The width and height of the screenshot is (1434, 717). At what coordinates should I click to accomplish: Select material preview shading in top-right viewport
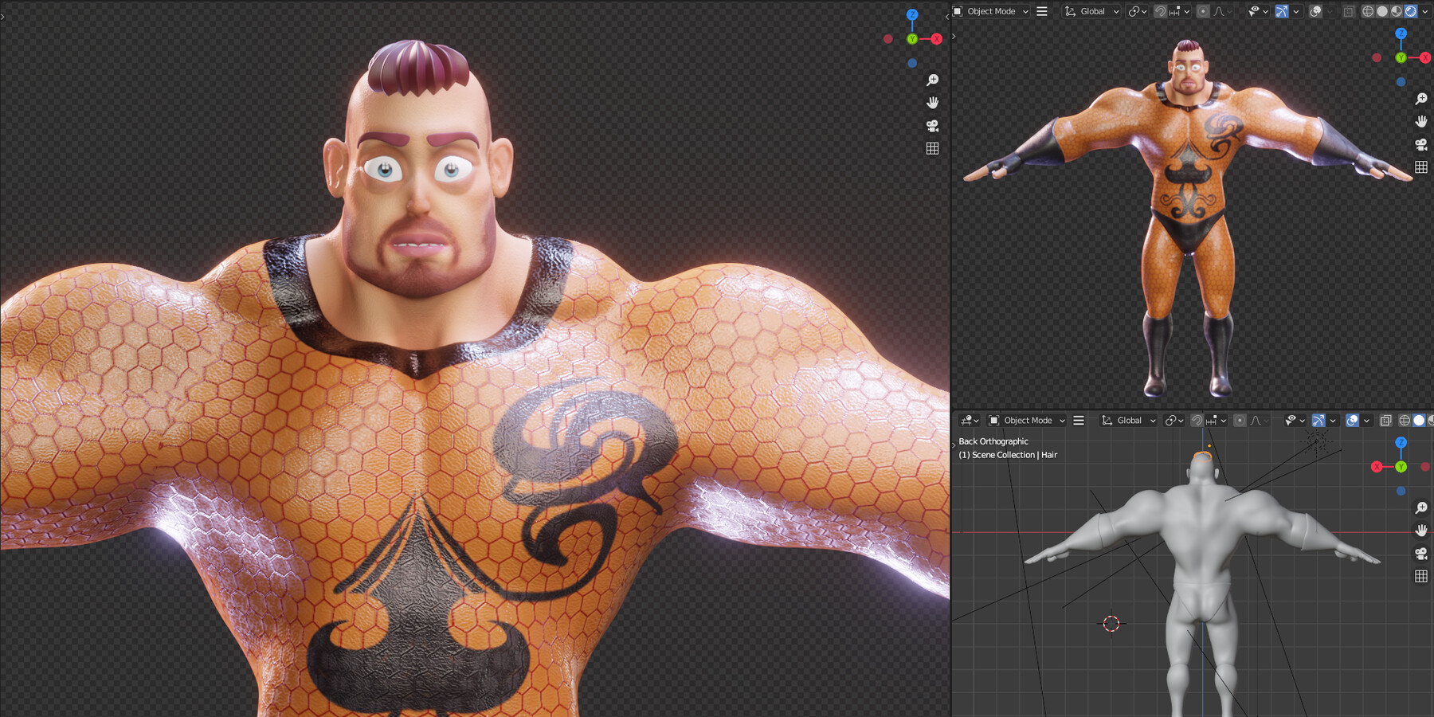point(1397,11)
